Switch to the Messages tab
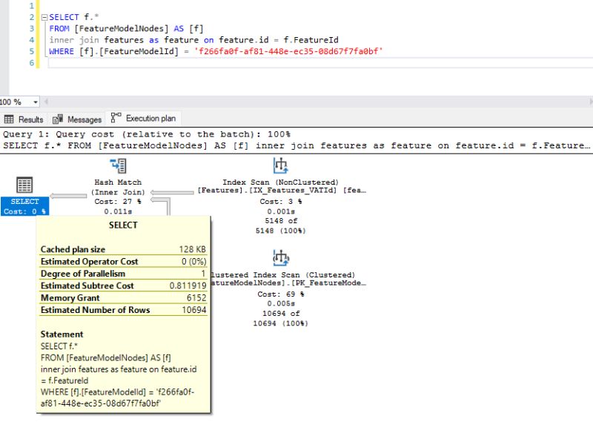The width and height of the screenshot is (593, 442). pyautogui.click(x=77, y=119)
